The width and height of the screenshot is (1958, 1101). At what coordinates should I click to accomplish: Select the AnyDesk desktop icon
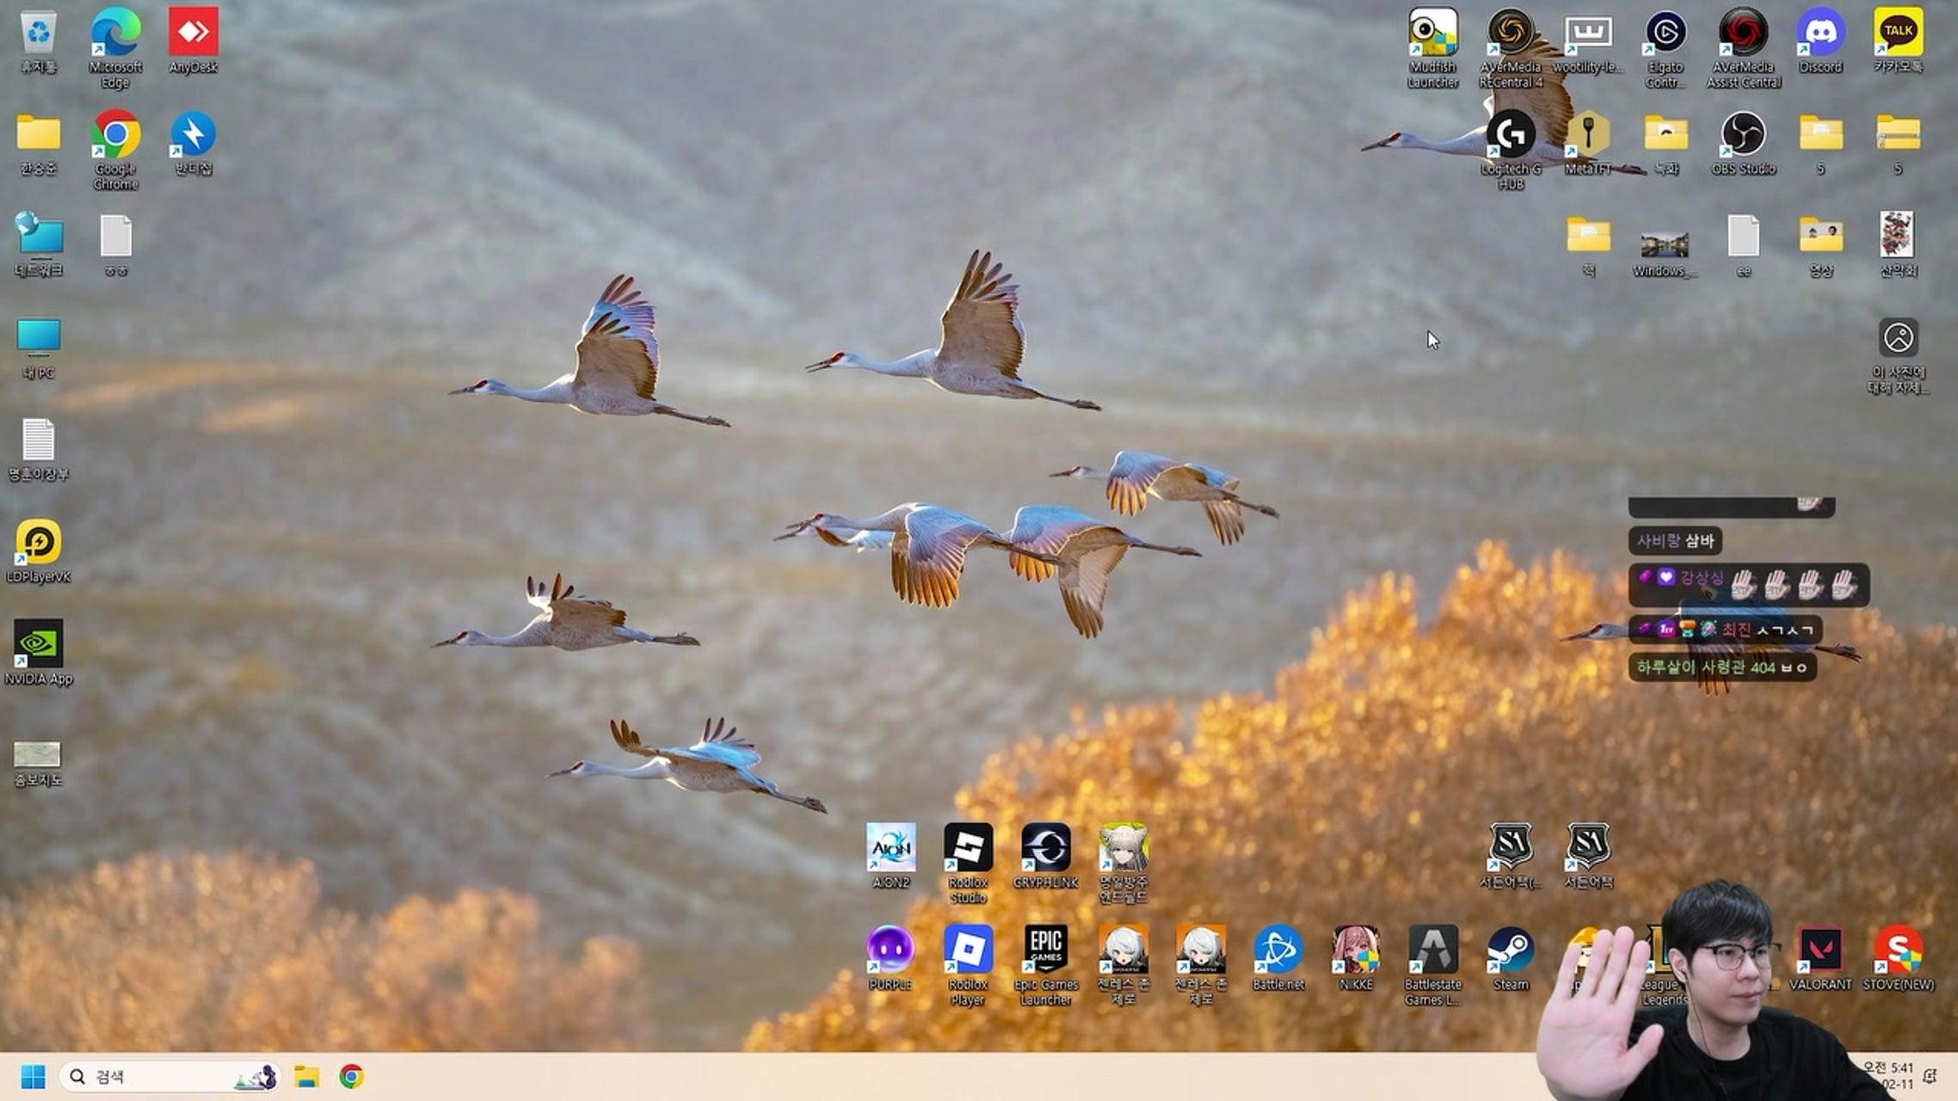(193, 34)
